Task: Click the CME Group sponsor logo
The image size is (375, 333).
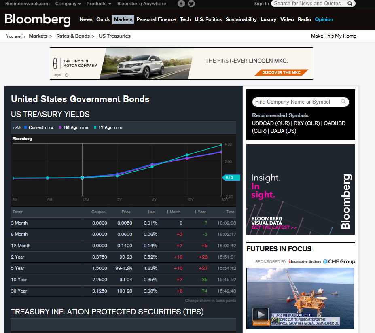Action: pos(339,261)
